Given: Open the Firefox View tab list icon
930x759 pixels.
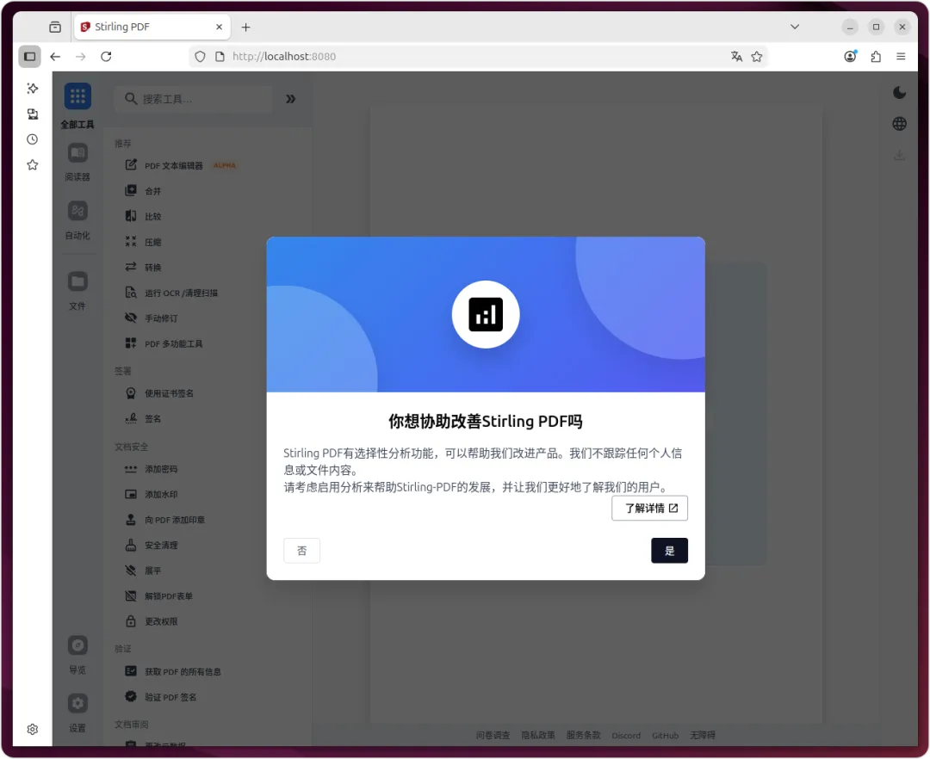Looking at the screenshot, I should point(55,27).
